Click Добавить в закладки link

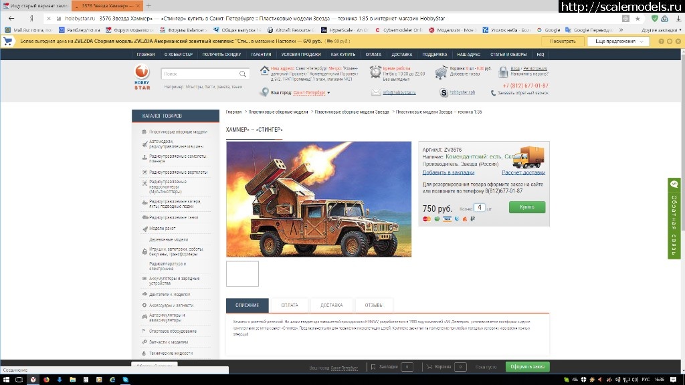[x=448, y=172]
